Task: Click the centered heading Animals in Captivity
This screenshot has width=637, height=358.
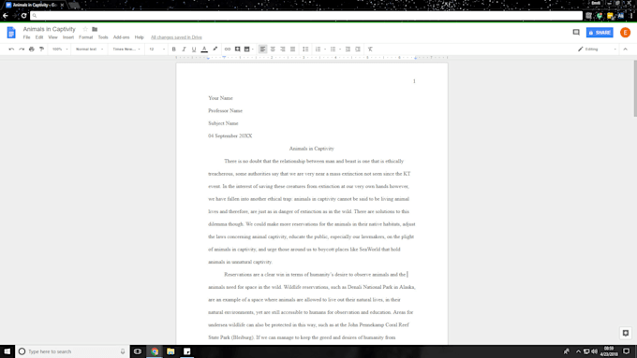Action: click(312, 149)
